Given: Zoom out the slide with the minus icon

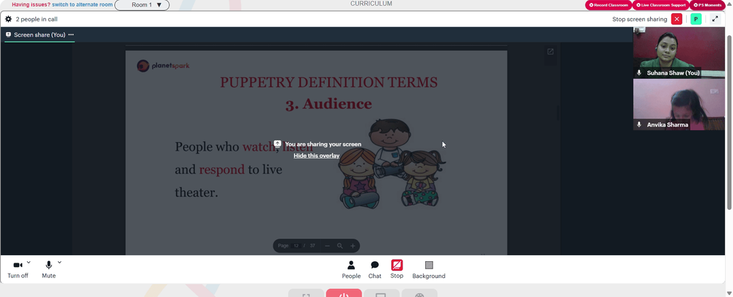Looking at the screenshot, I should click(327, 246).
